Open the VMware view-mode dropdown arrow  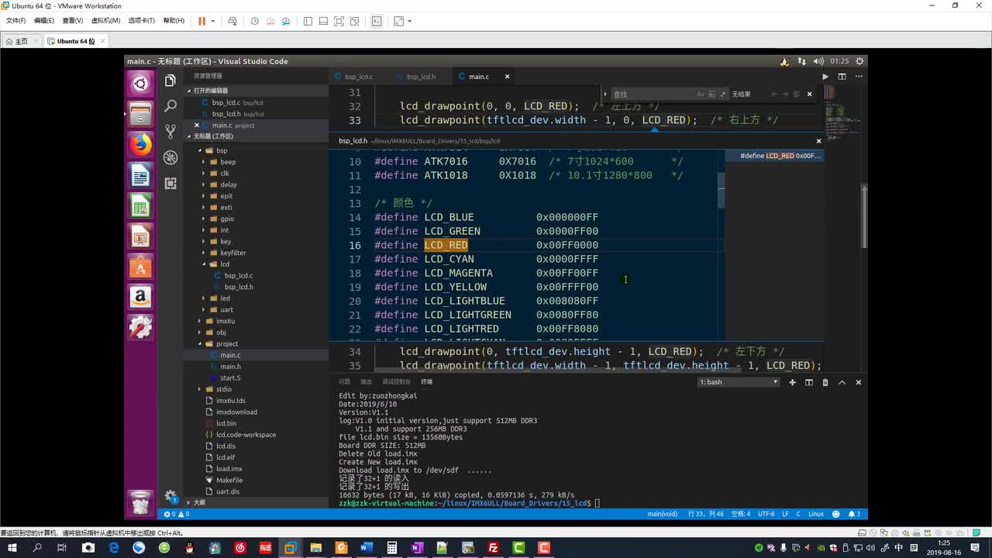pos(410,21)
